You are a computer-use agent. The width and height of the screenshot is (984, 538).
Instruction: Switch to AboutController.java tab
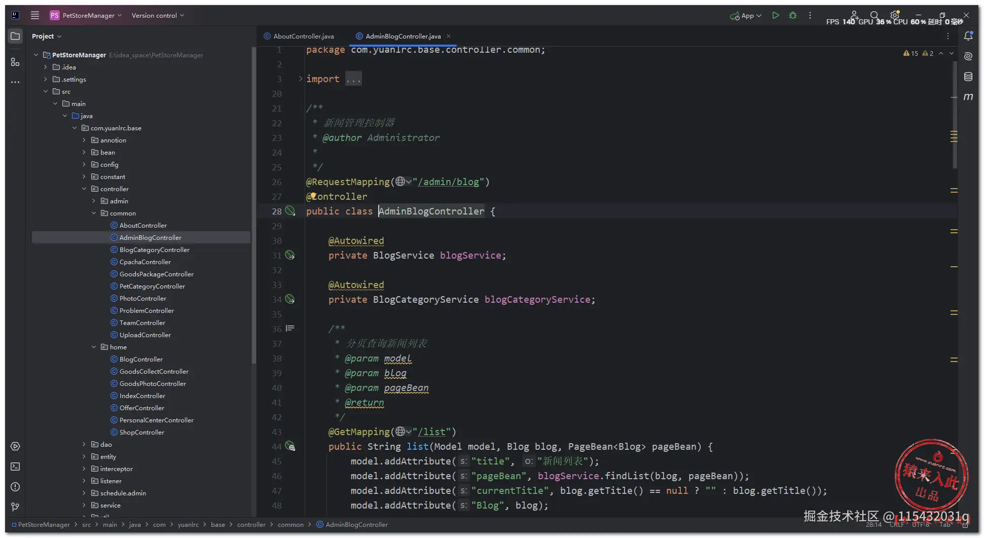tap(299, 36)
